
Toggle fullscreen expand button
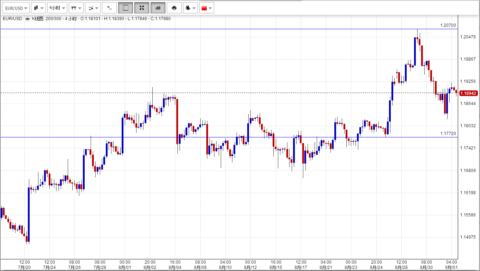click(x=142, y=8)
